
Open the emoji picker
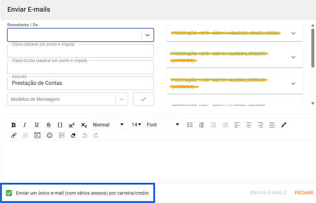click(x=50, y=135)
